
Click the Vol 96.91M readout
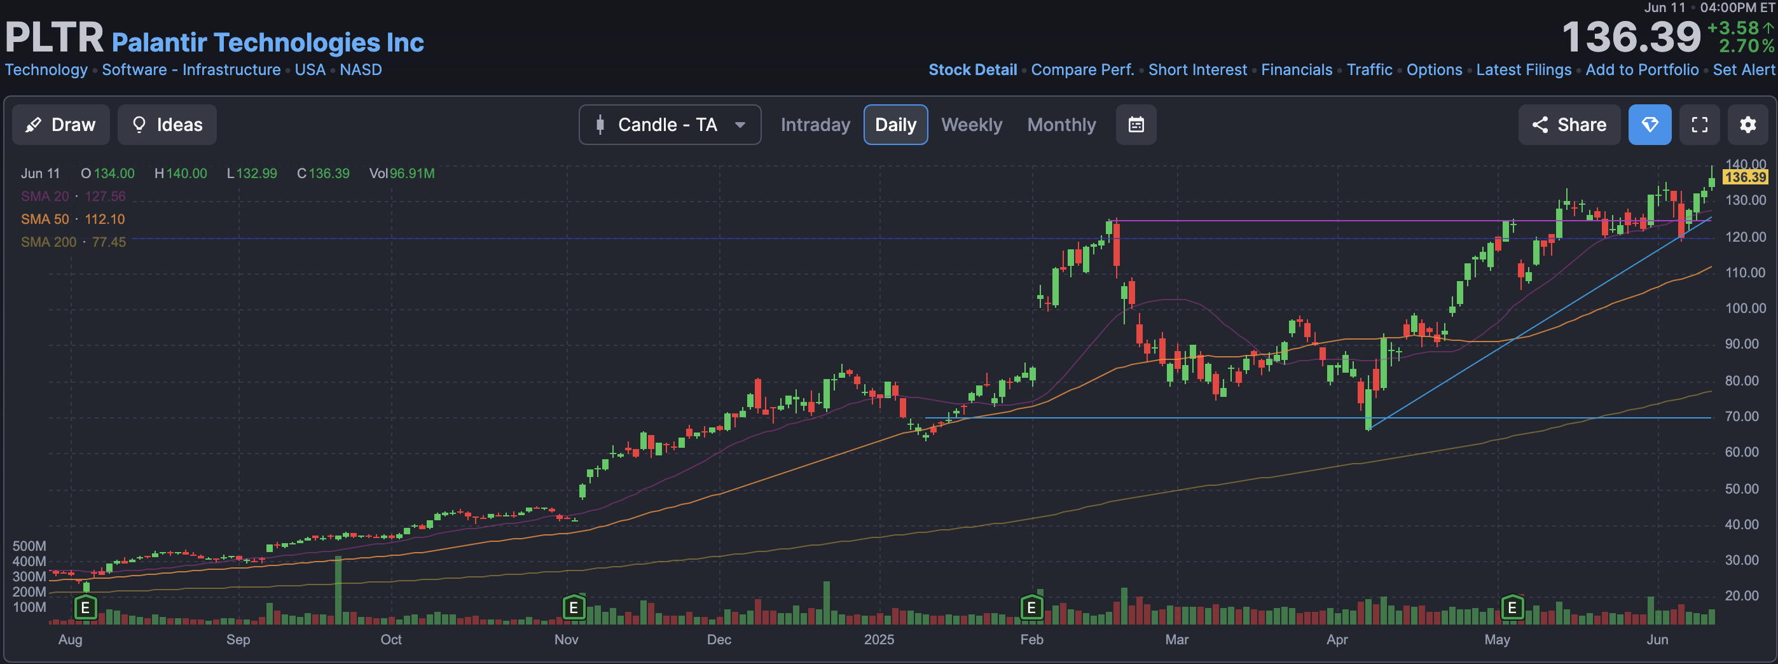point(402,173)
